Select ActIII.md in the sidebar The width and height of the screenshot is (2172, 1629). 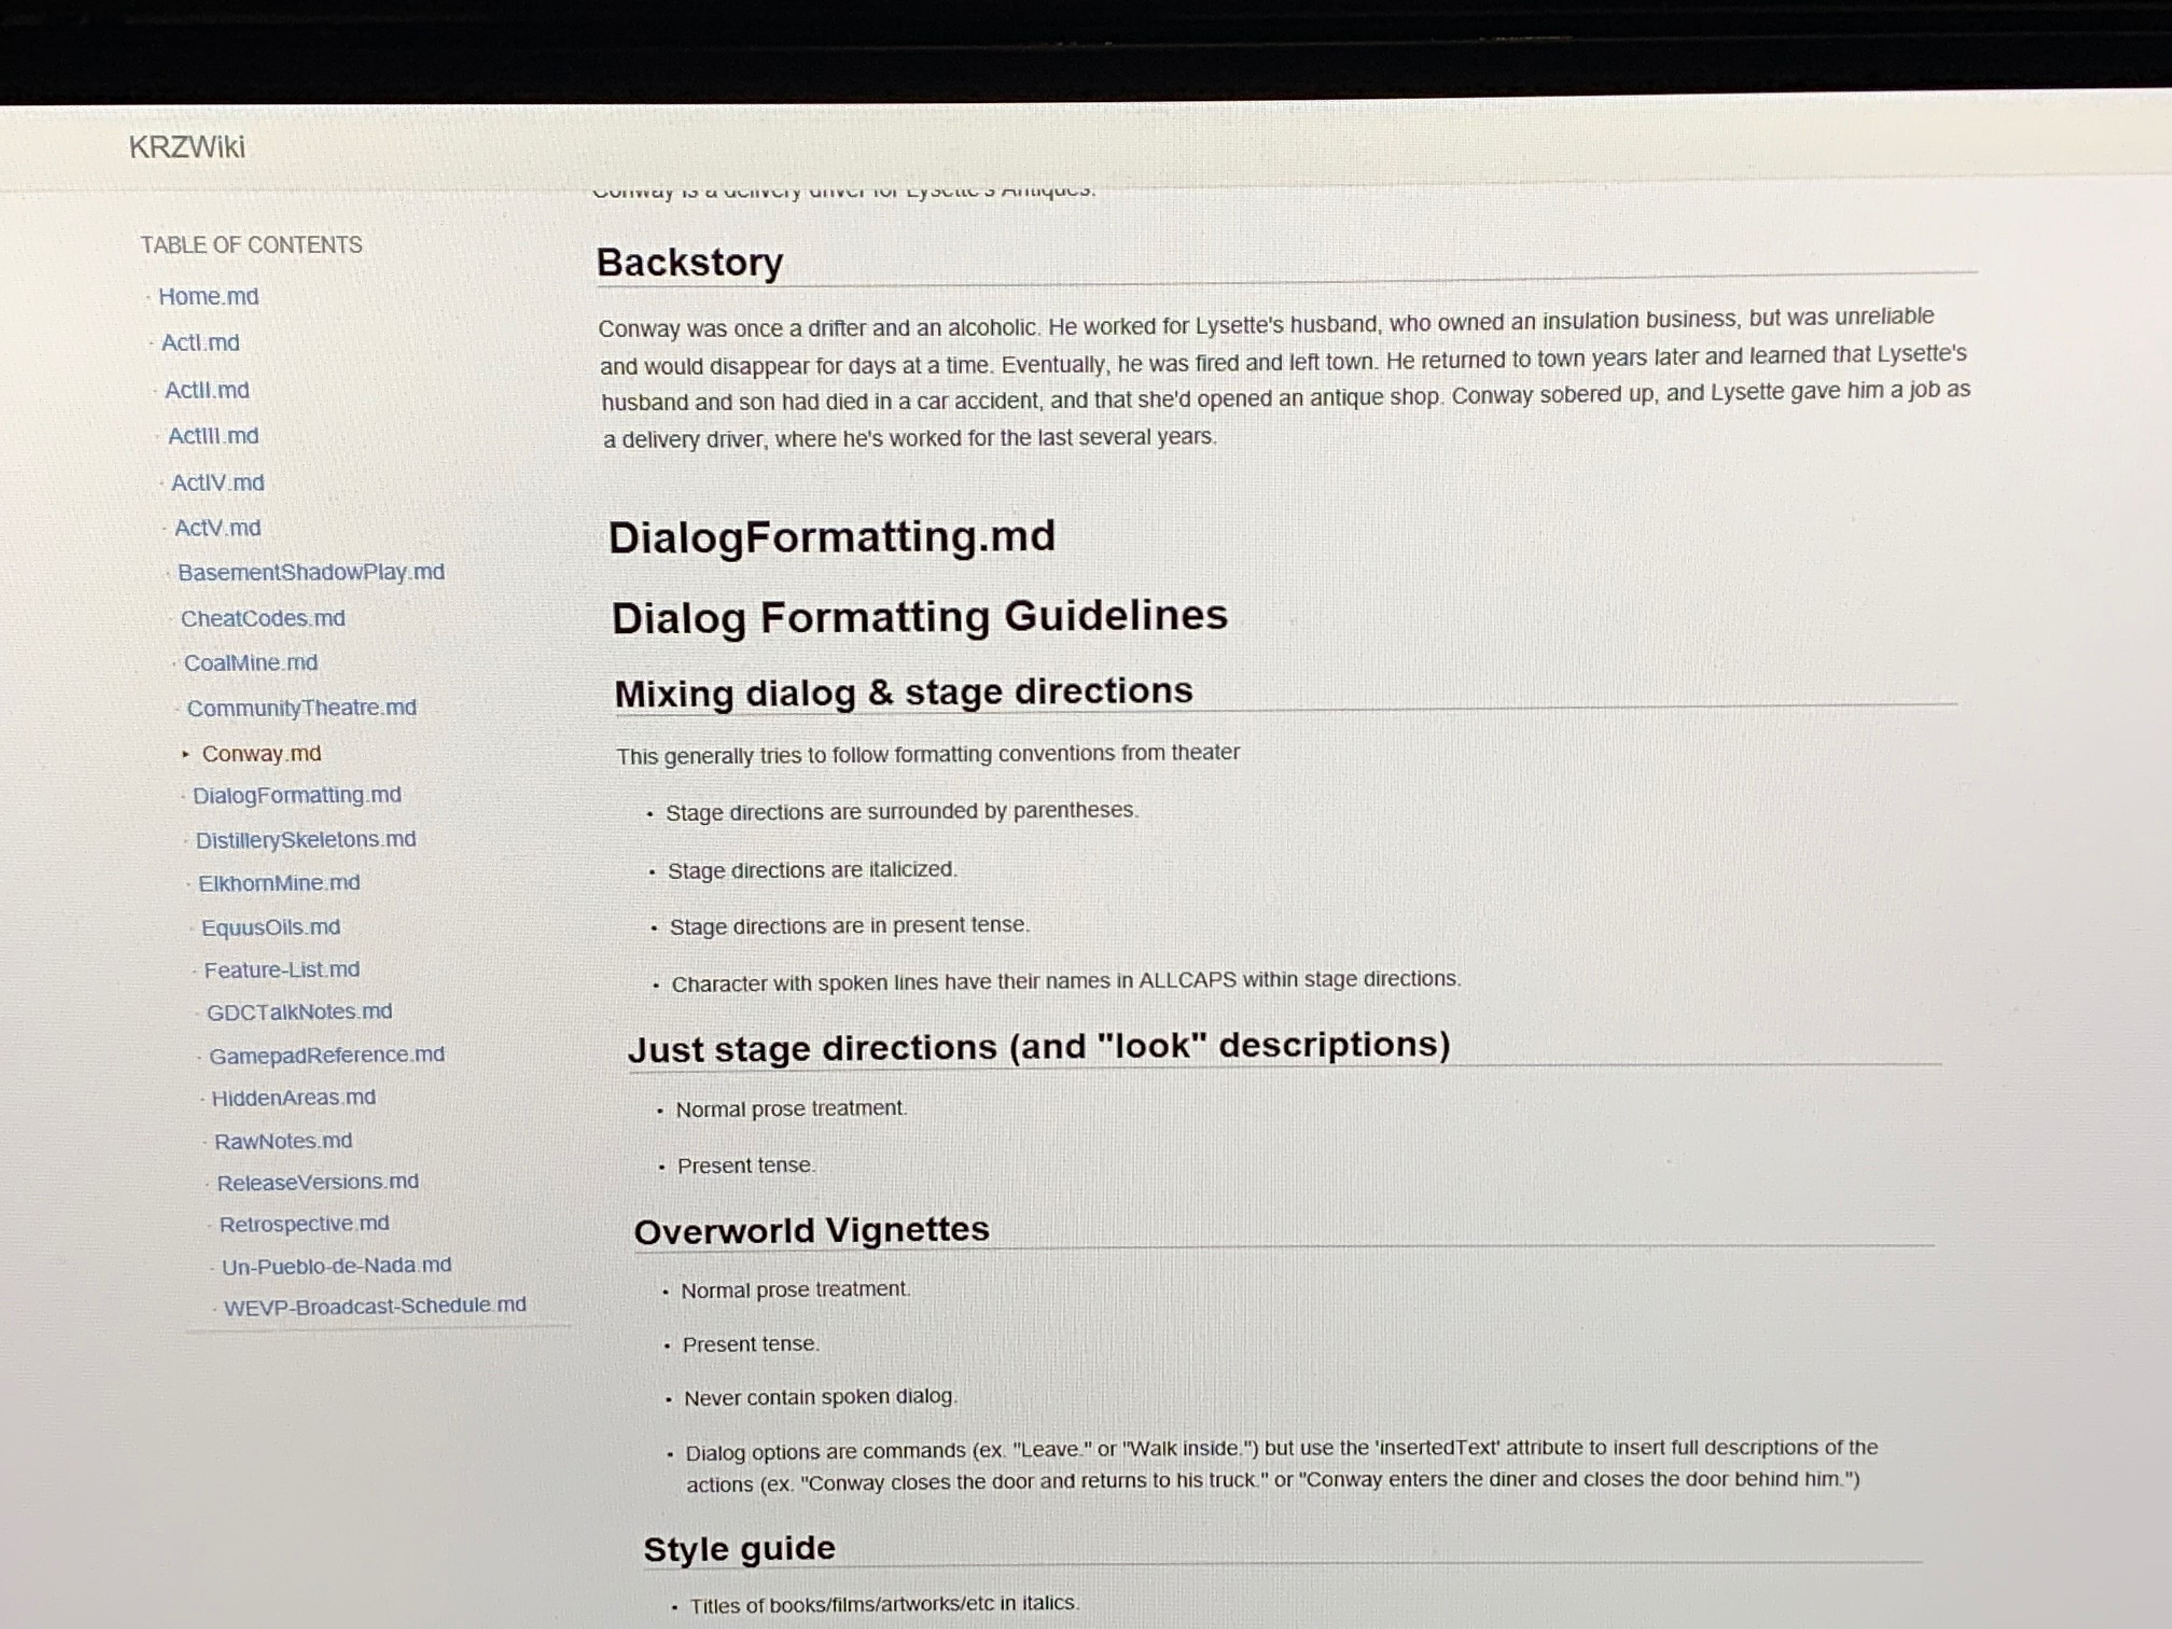pos(213,436)
